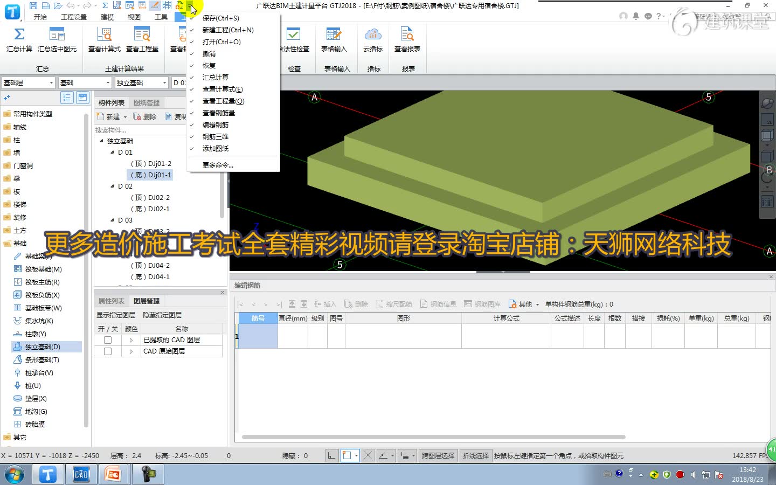Click the PowerPoint icon in taskbar
Viewport: 776px width, 485px height.
pos(113,474)
